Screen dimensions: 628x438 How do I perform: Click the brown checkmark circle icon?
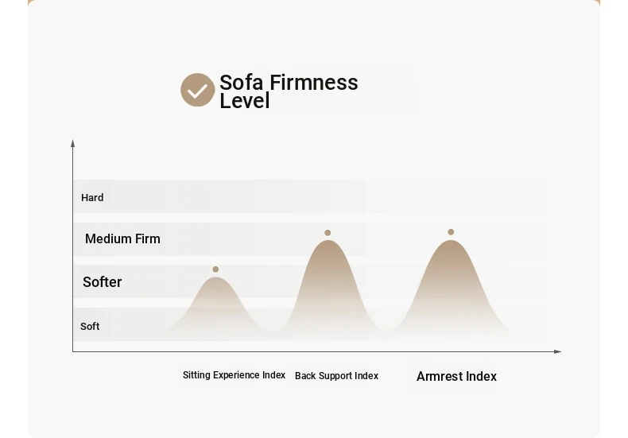[x=197, y=90]
